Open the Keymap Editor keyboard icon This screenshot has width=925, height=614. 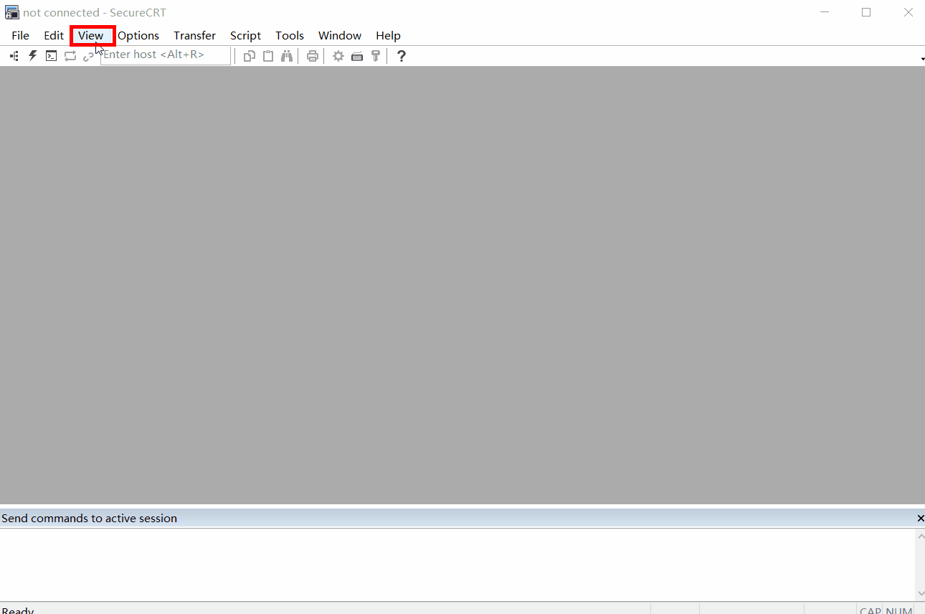pyautogui.click(x=357, y=56)
